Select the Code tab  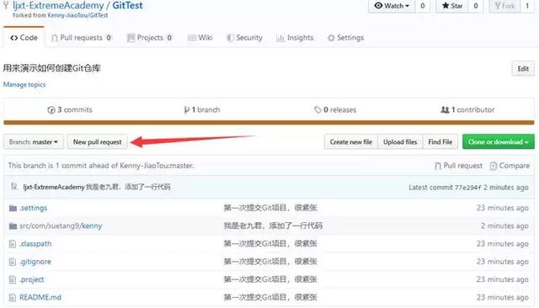(24, 38)
